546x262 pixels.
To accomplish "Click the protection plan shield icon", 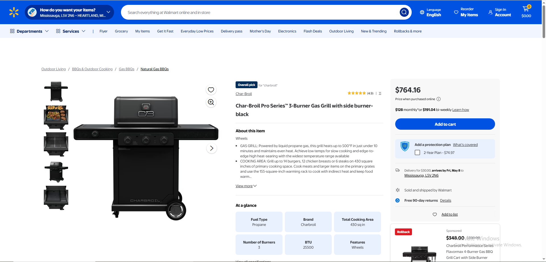I will pos(405,146).
